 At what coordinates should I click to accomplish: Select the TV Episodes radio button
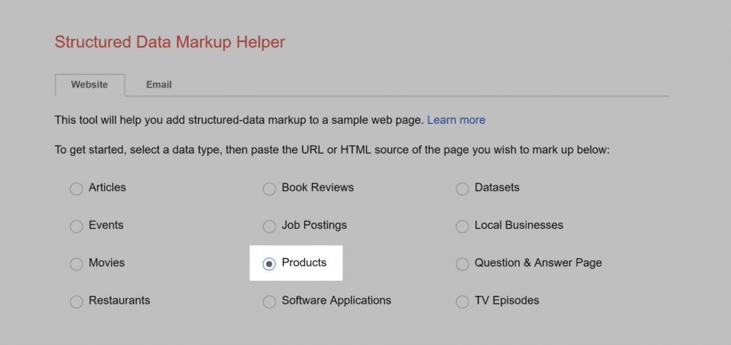coord(462,302)
